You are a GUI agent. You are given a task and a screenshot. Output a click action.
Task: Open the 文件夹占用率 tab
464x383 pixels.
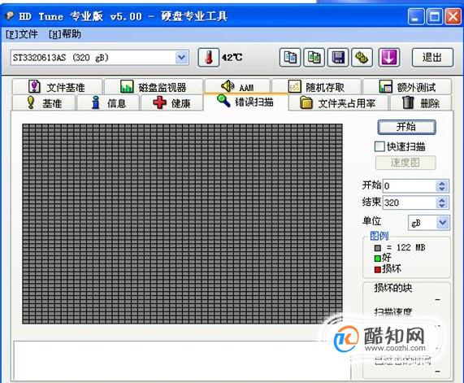coord(338,102)
